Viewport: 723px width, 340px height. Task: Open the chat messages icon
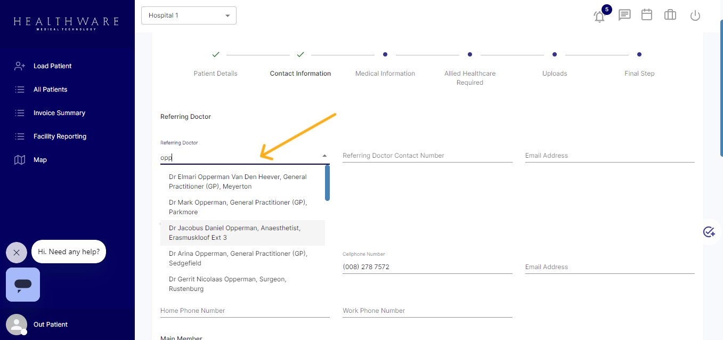pyautogui.click(x=624, y=15)
